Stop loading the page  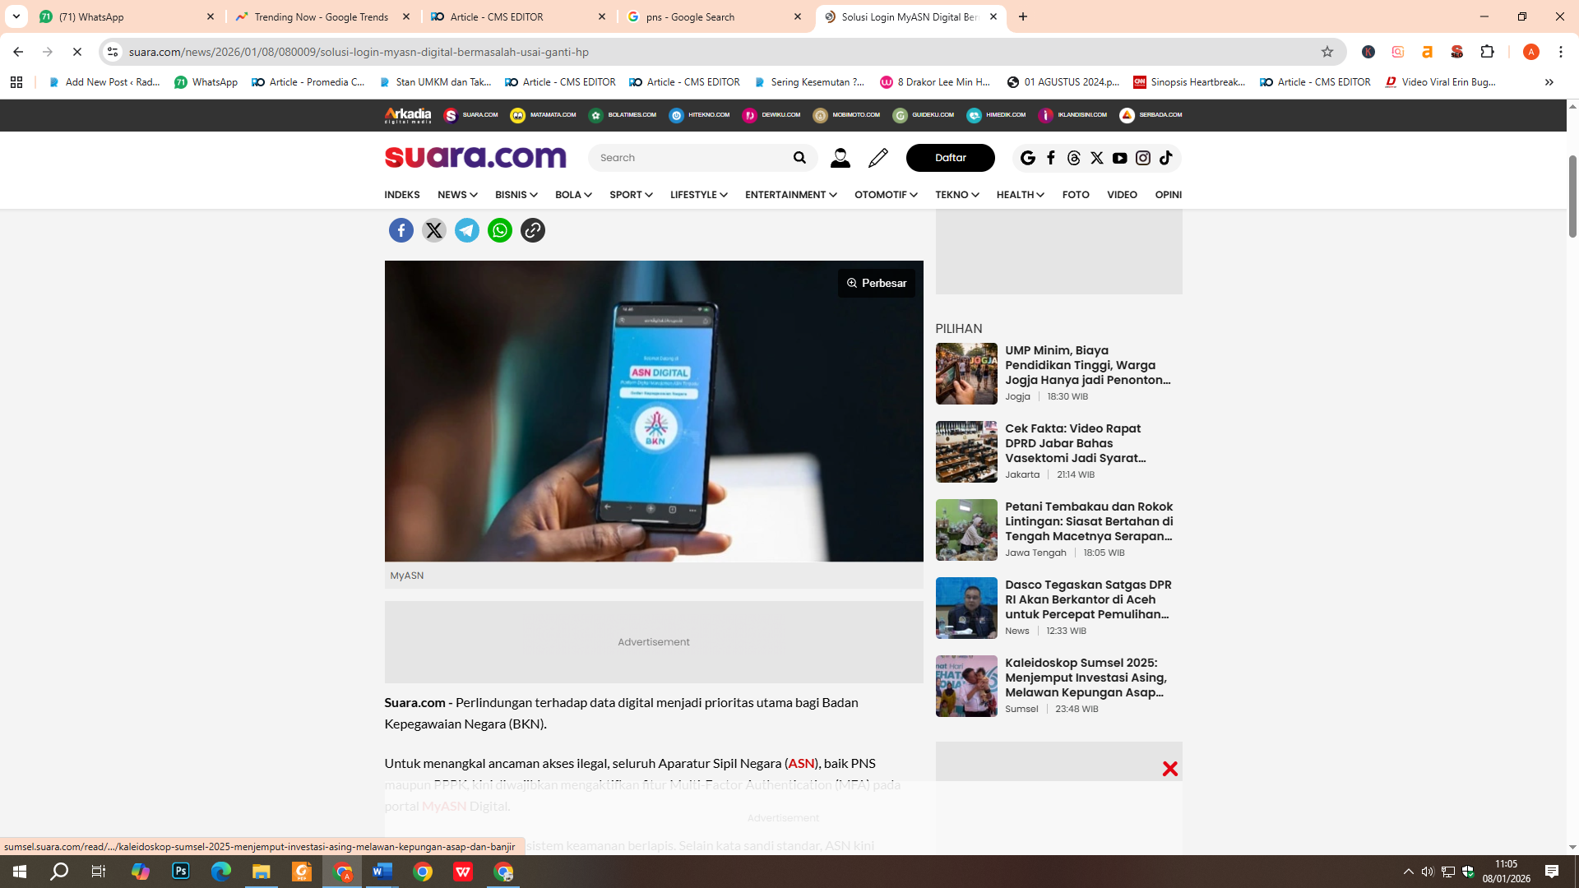(x=77, y=52)
